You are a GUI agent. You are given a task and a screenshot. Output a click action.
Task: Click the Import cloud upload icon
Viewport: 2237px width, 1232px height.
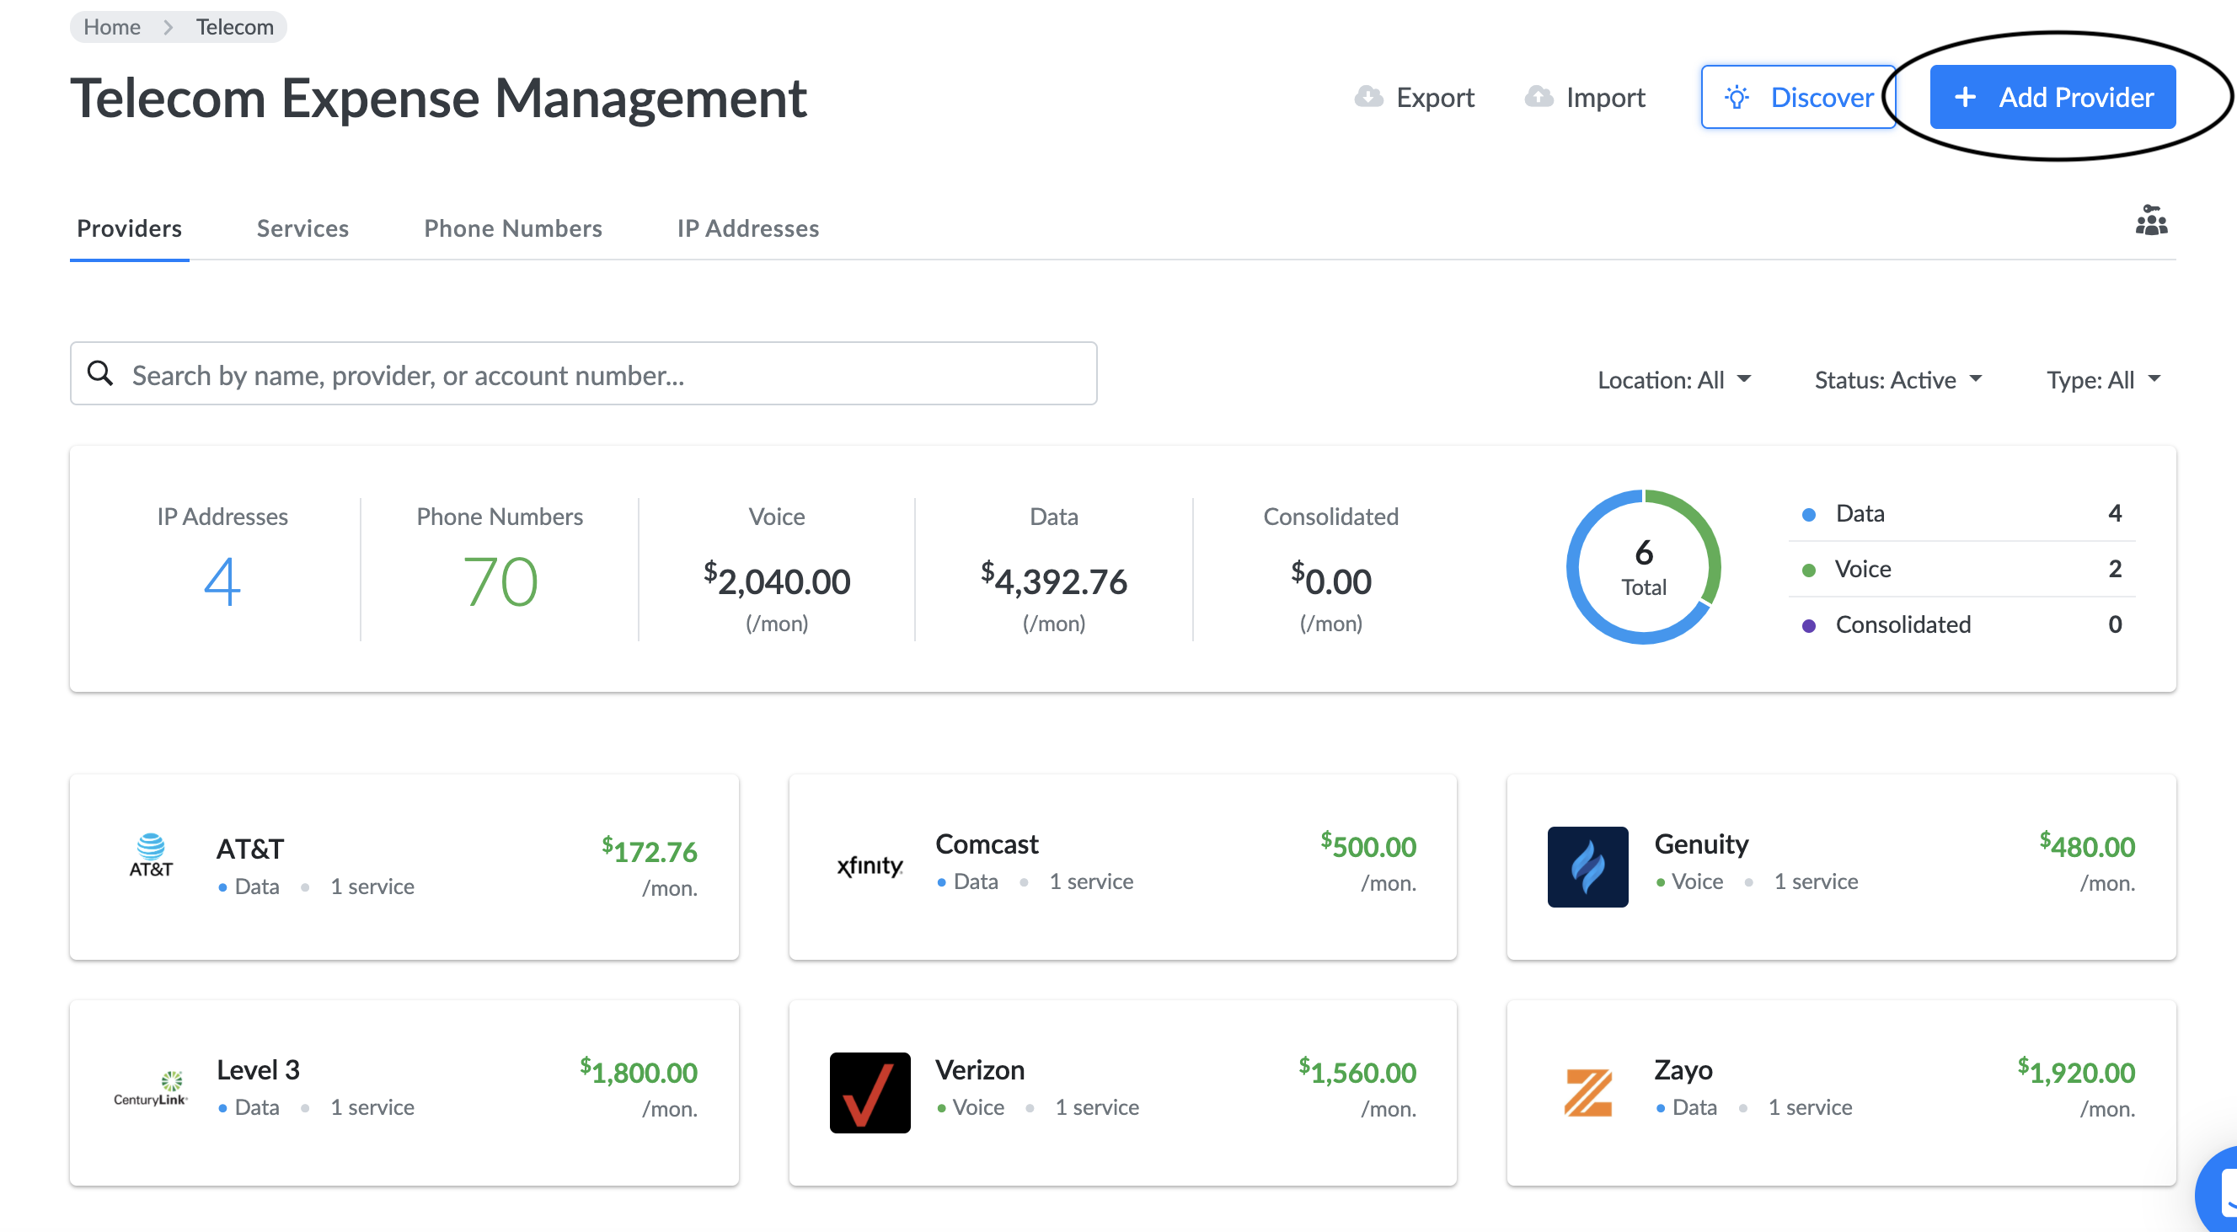click(x=1539, y=96)
